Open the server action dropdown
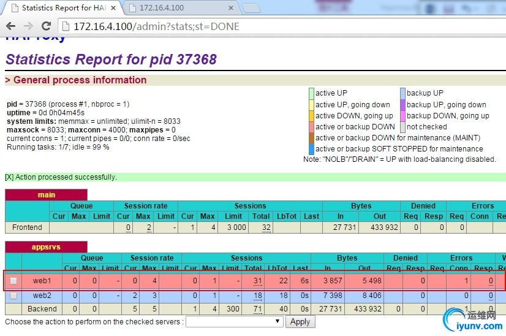Viewport: 506px width, 336px height. tap(234, 321)
